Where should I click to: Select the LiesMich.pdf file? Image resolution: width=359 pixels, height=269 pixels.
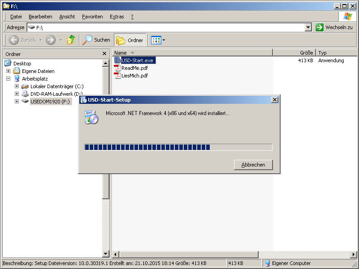(134, 76)
